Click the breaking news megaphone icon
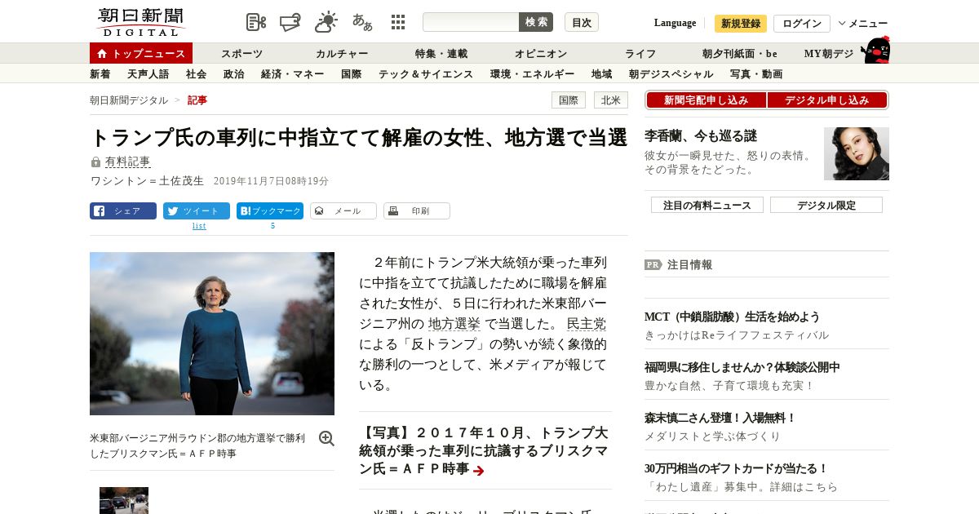 291,23
